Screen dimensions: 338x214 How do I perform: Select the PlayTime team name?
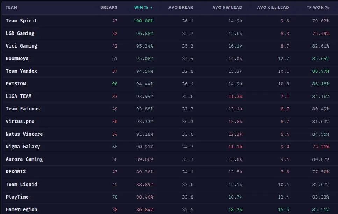[x=17, y=197]
